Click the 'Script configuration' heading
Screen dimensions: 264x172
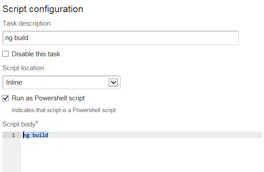(x=43, y=9)
